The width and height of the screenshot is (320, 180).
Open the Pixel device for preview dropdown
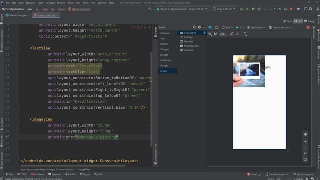tap(228, 27)
